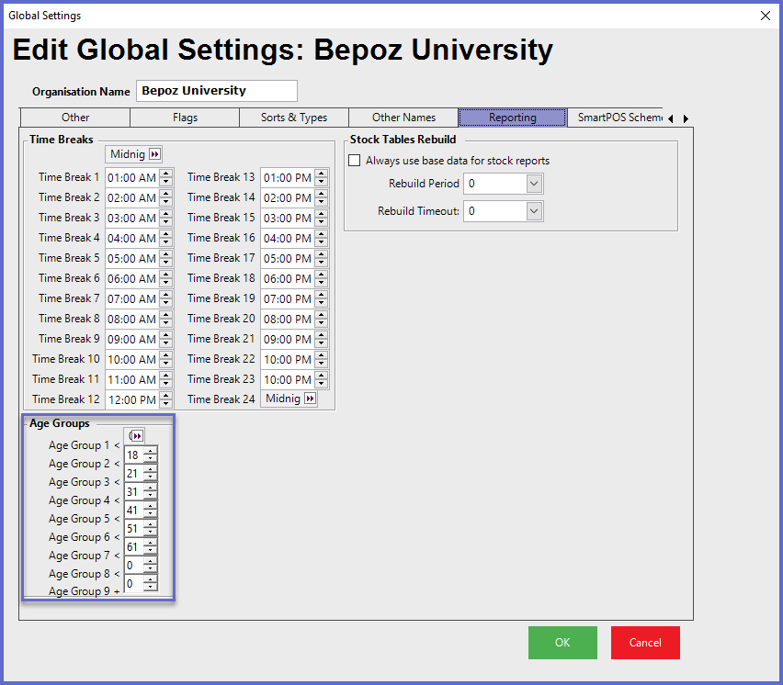Select the Other Names tab
Image resolution: width=783 pixels, height=685 pixels.
(x=403, y=118)
